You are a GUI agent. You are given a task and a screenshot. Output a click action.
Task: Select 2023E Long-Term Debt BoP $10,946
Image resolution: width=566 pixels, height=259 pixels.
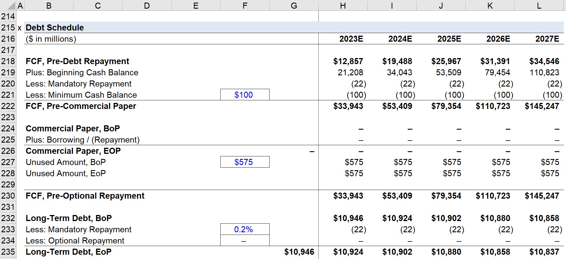(348, 218)
